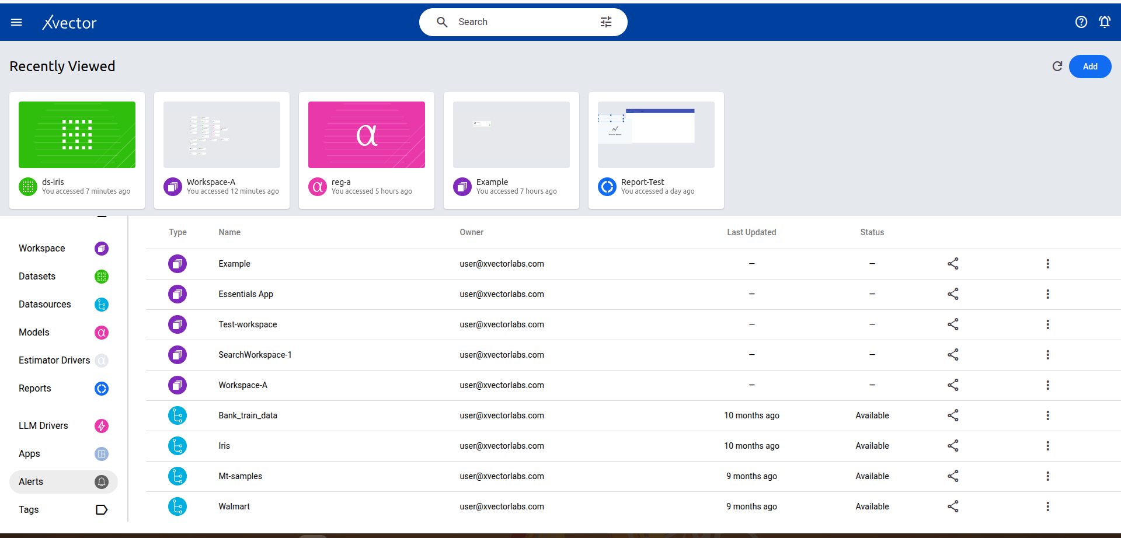This screenshot has height=538, width=1121.
Task: Open more options for Workspace-A row
Action: tap(1048, 385)
